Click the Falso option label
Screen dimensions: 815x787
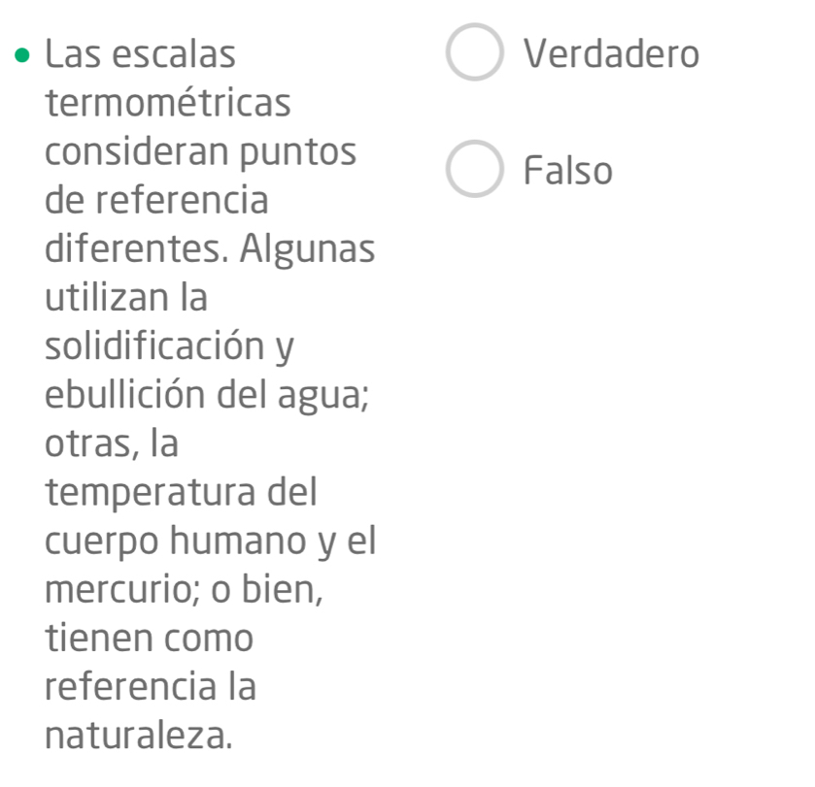pos(568,171)
